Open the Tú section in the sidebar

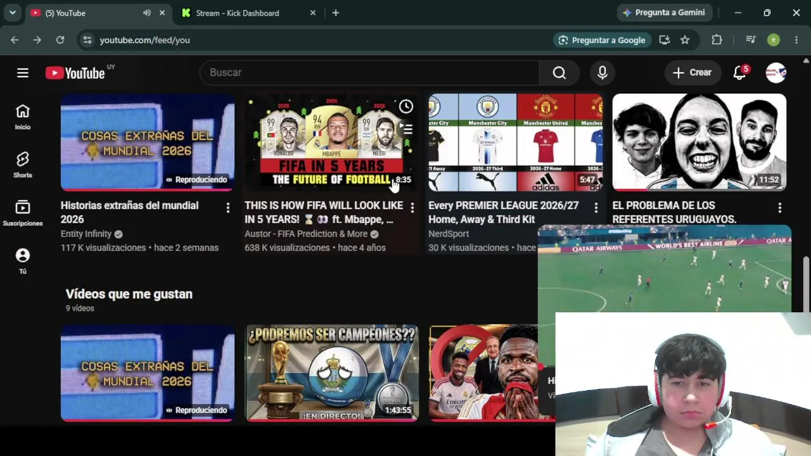tap(23, 262)
